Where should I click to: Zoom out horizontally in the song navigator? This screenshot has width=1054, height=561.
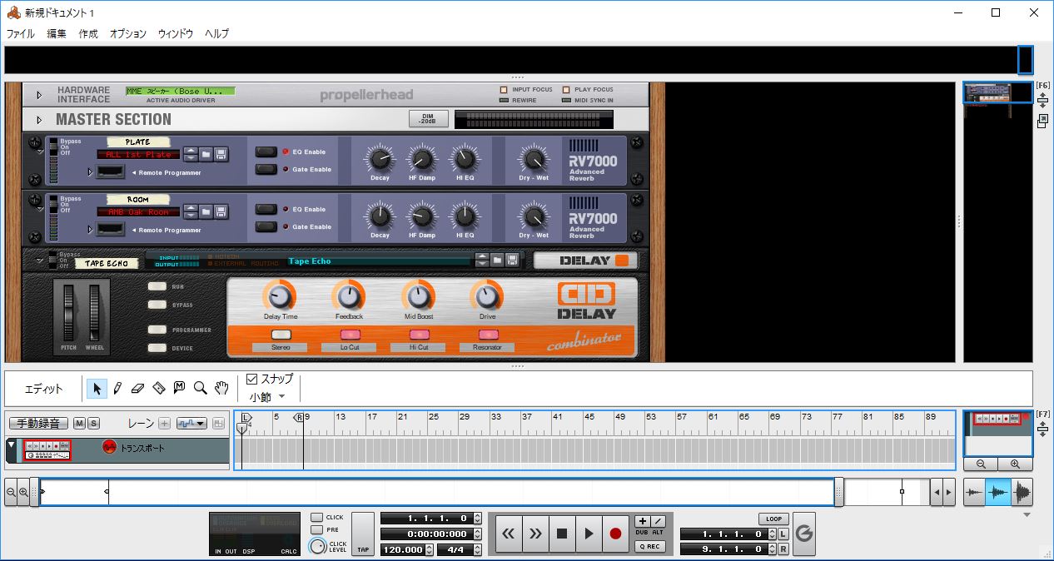coord(11,493)
